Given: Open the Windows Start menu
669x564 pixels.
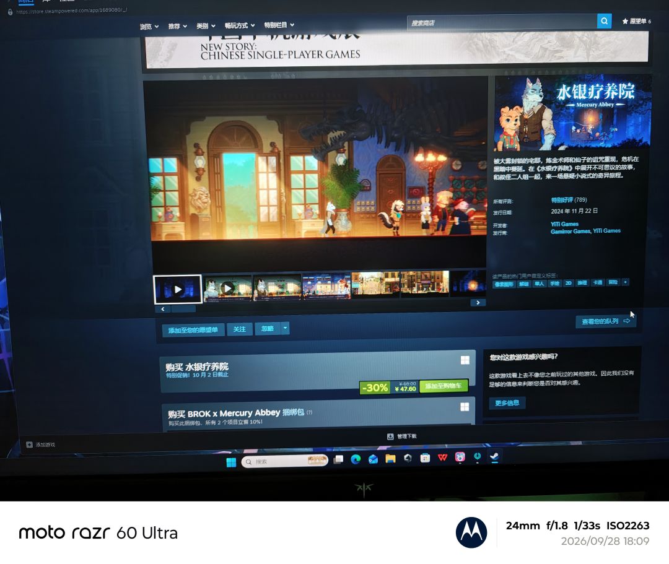Looking at the screenshot, I should (231, 462).
